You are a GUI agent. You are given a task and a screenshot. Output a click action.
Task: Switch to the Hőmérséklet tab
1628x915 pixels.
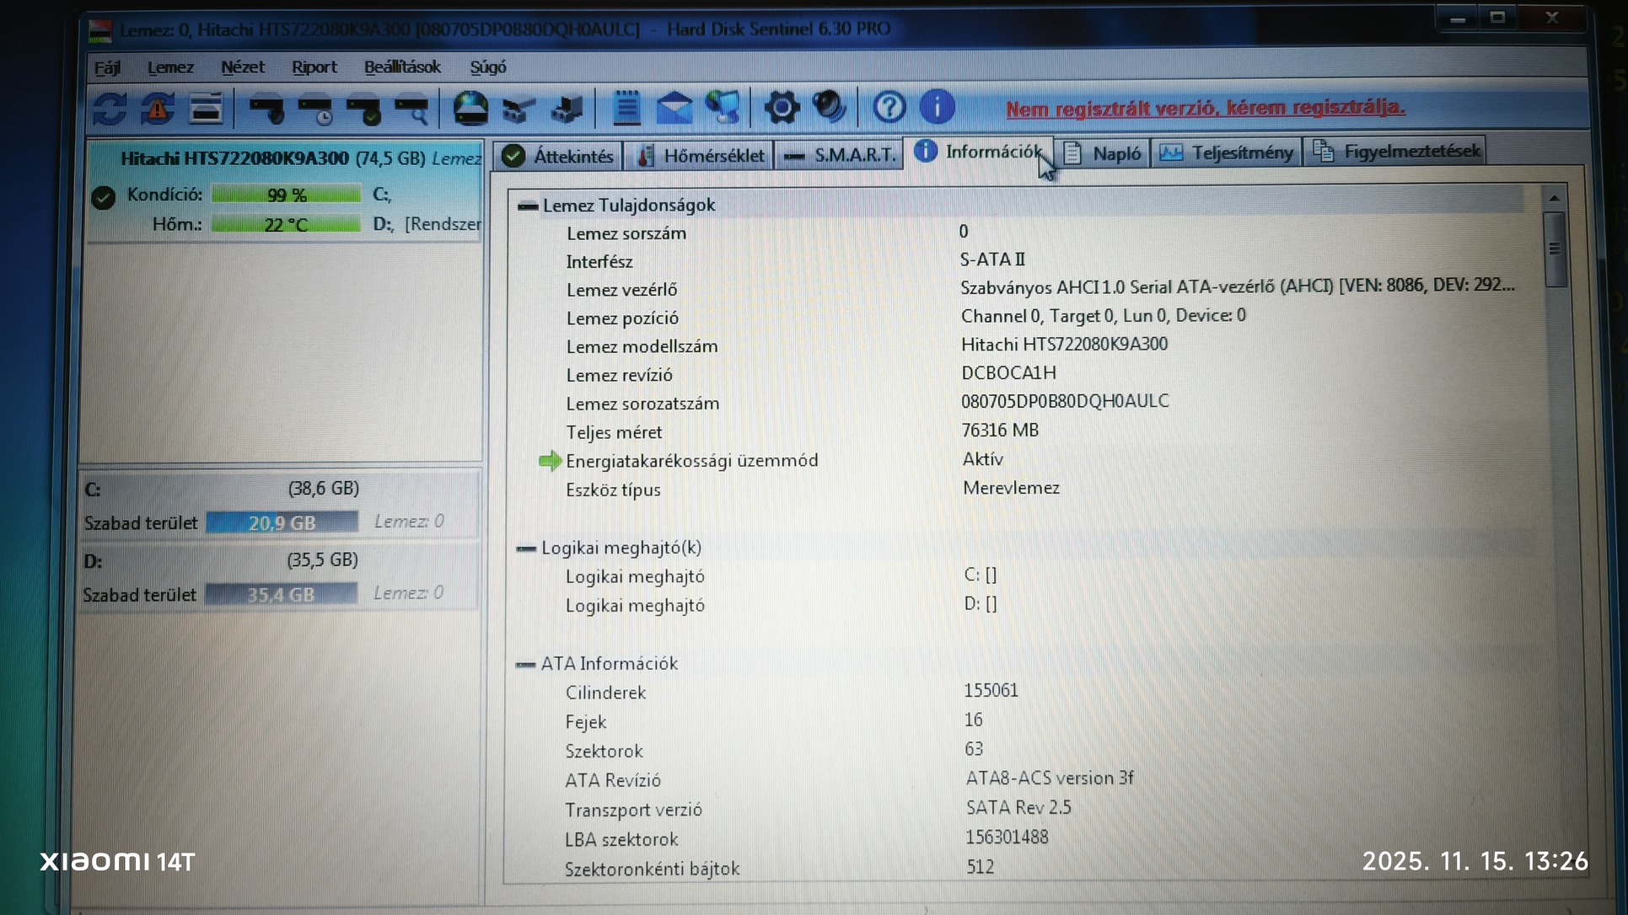coord(701,156)
